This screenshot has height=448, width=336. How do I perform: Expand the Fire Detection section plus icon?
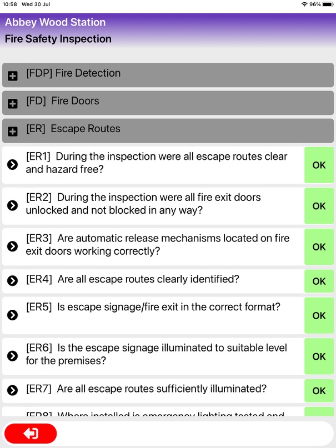13,76
